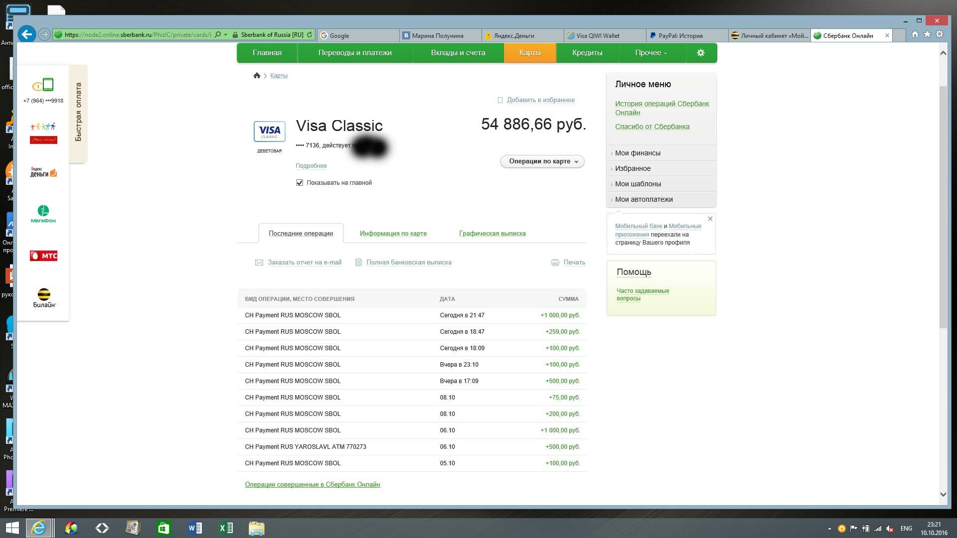957x538 pixels.
Task: Select the Билайн quick payment icon
Action: (44, 298)
